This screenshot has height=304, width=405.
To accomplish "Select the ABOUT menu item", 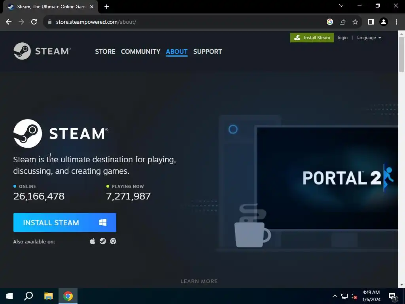I will coord(177,51).
